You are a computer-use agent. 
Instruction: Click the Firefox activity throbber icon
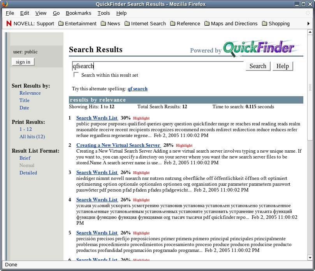pyautogui.click(x=308, y=13)
